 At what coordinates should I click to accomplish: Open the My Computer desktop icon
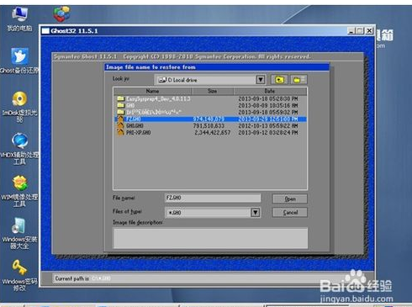click(x=19, y=19)
